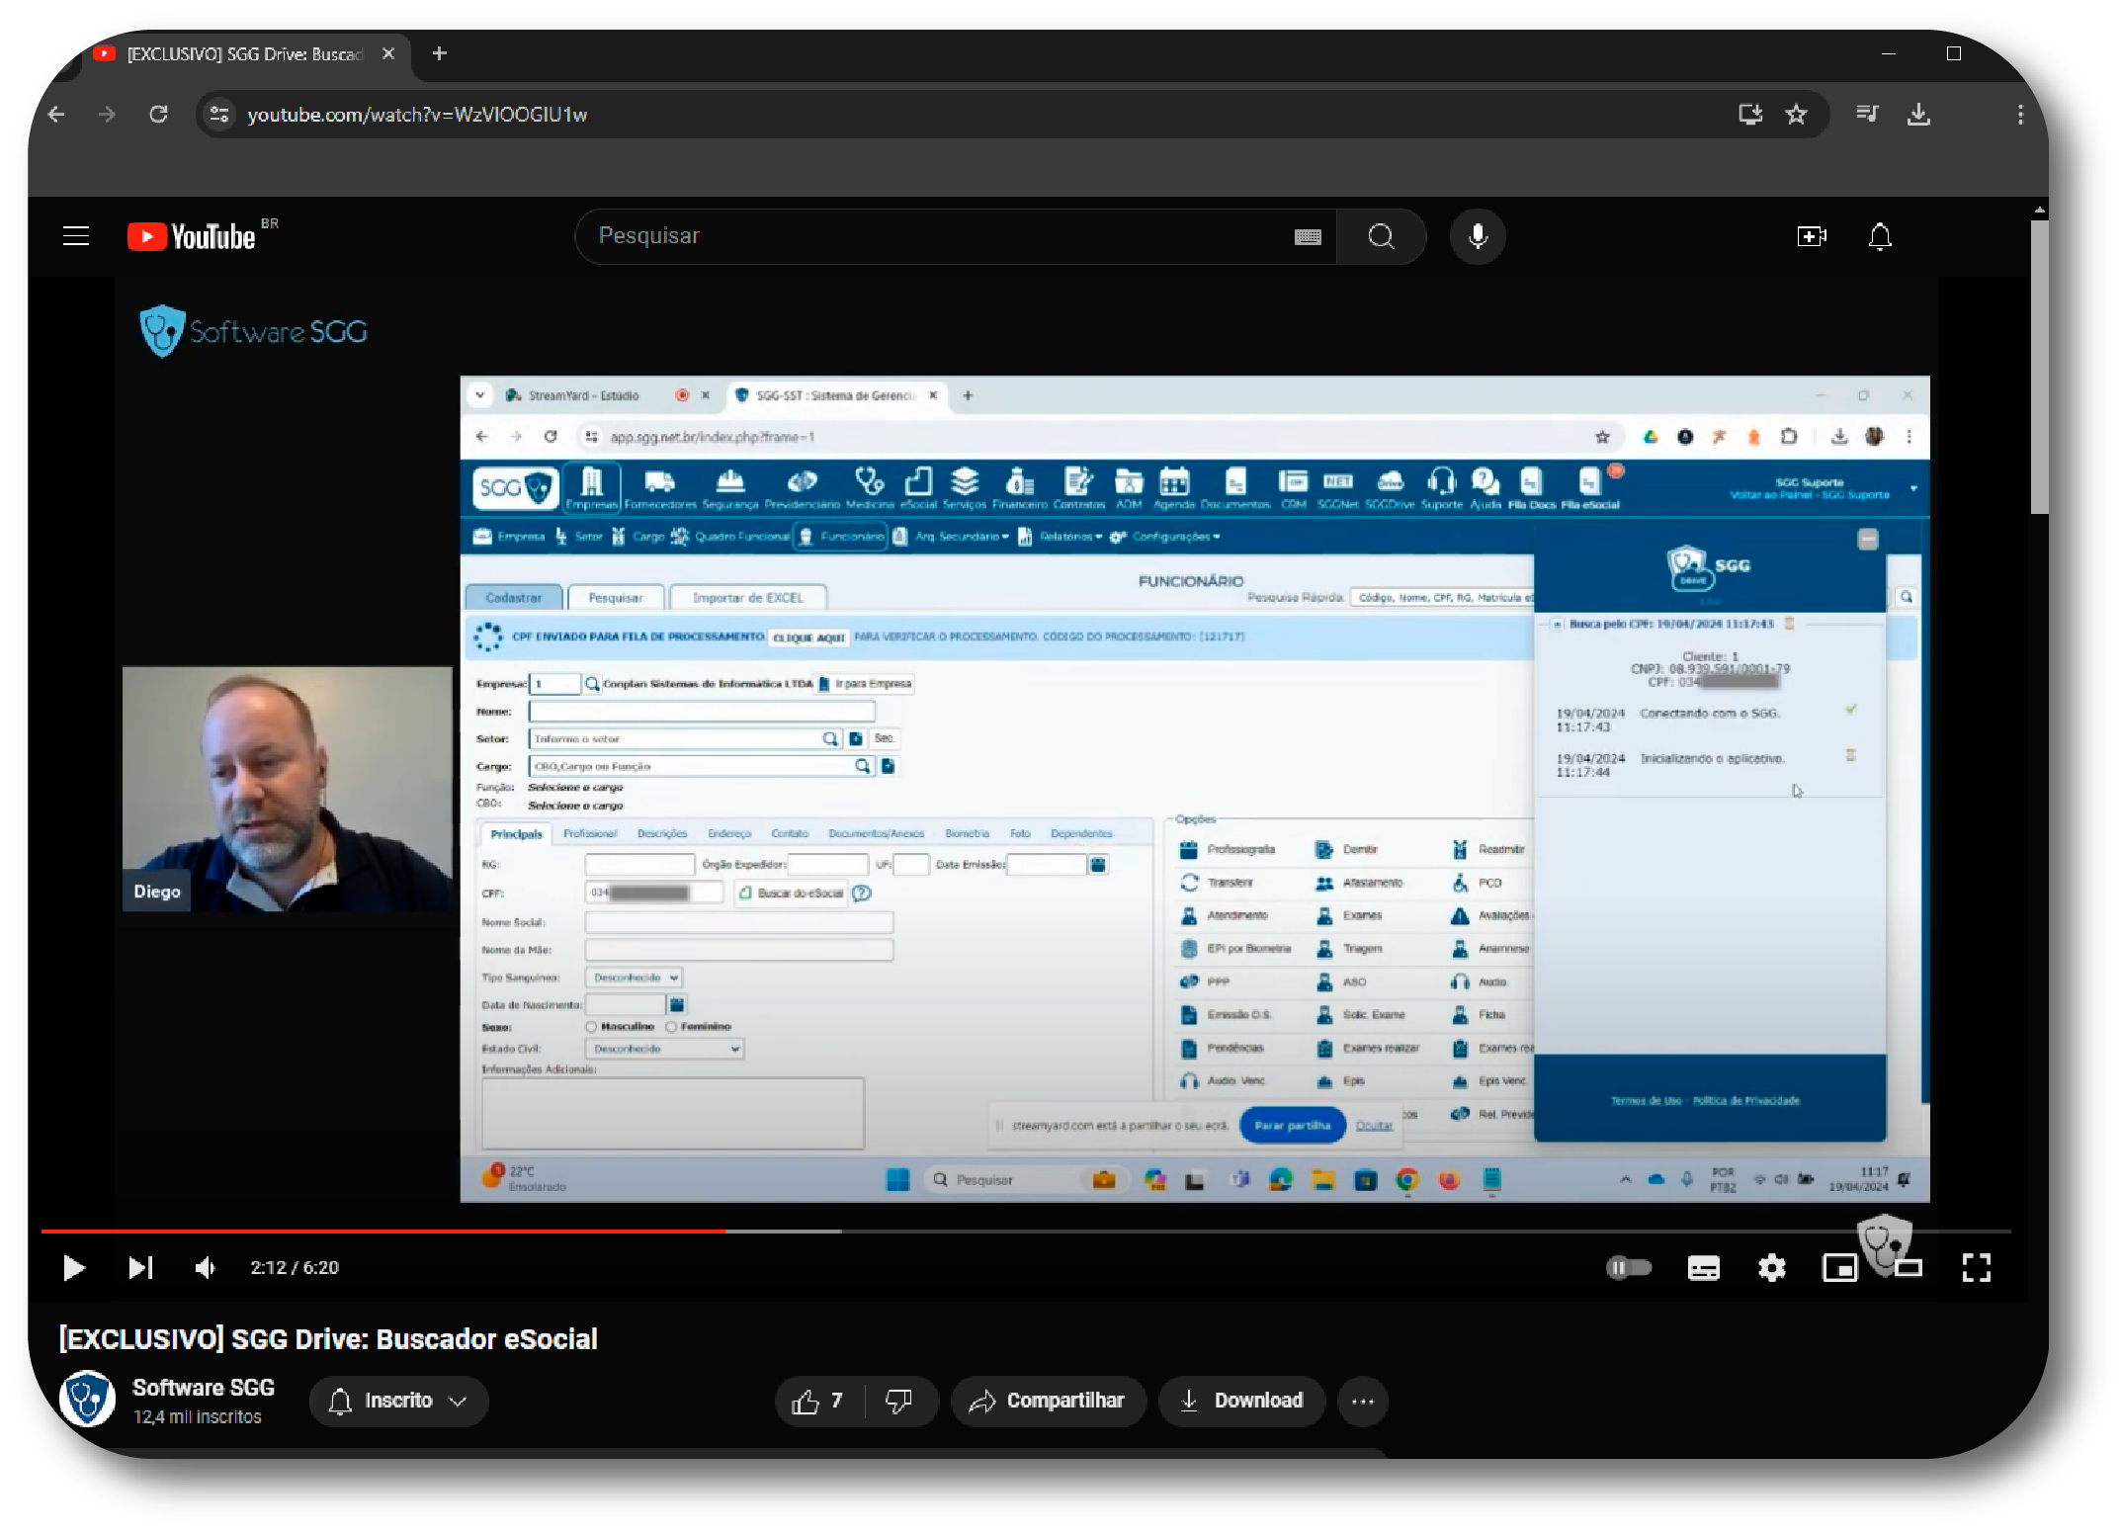
Task: Click the Parar partilha button
Action: click(1292, 1126)
